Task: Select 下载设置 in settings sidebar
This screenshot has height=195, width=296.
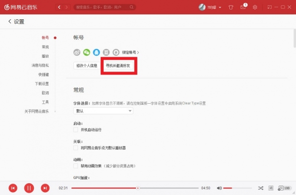Action: 42,83
